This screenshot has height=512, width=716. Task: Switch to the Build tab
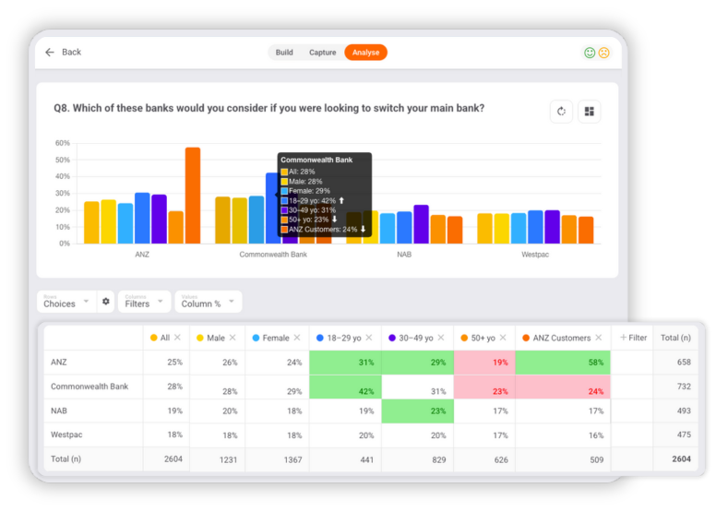(x=284, y=53)
